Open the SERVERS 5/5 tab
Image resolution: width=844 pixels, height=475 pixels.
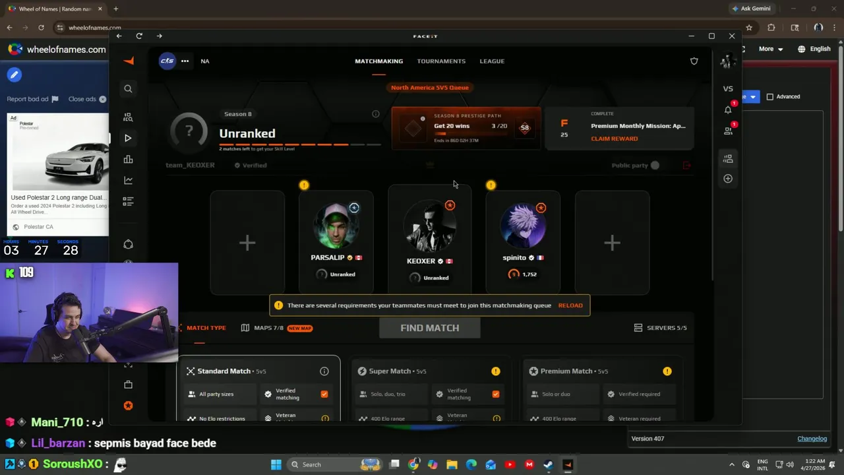tap(660, 328)
